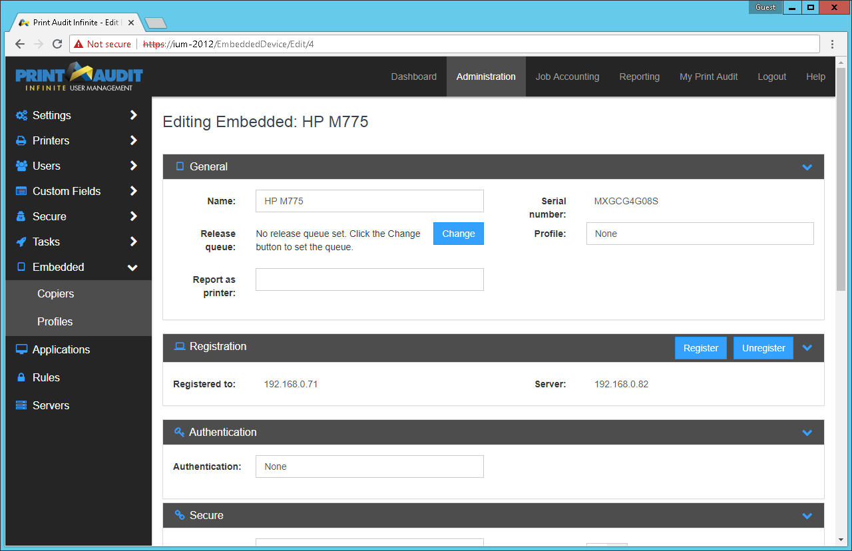The height and width of the screenshot is (551, 852).
Task: Click the Users people icon
Action: click(x=21, y=166)
